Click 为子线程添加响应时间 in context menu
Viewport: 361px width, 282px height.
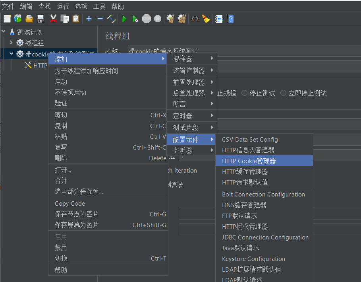pyautogui.click(x=108, y=70)
